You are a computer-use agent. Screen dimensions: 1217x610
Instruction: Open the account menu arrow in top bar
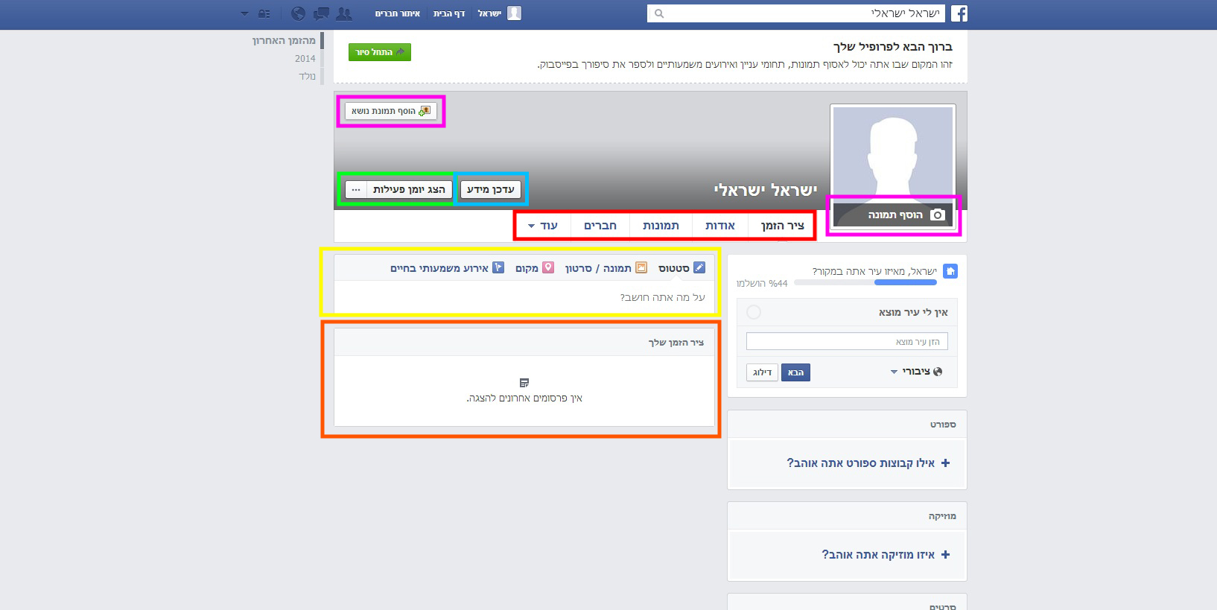(244, 13)
